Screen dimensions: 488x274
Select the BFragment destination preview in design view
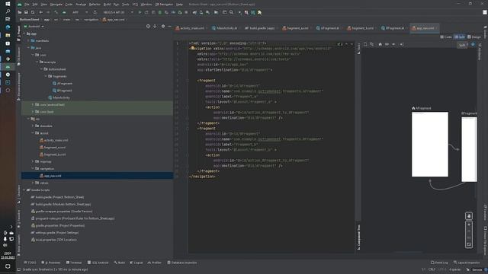click(x=469, y=149)
